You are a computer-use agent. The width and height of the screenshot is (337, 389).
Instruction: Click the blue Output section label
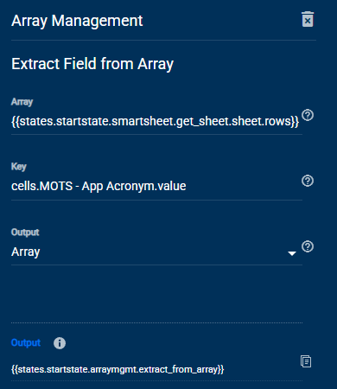(x=26, y=342)
